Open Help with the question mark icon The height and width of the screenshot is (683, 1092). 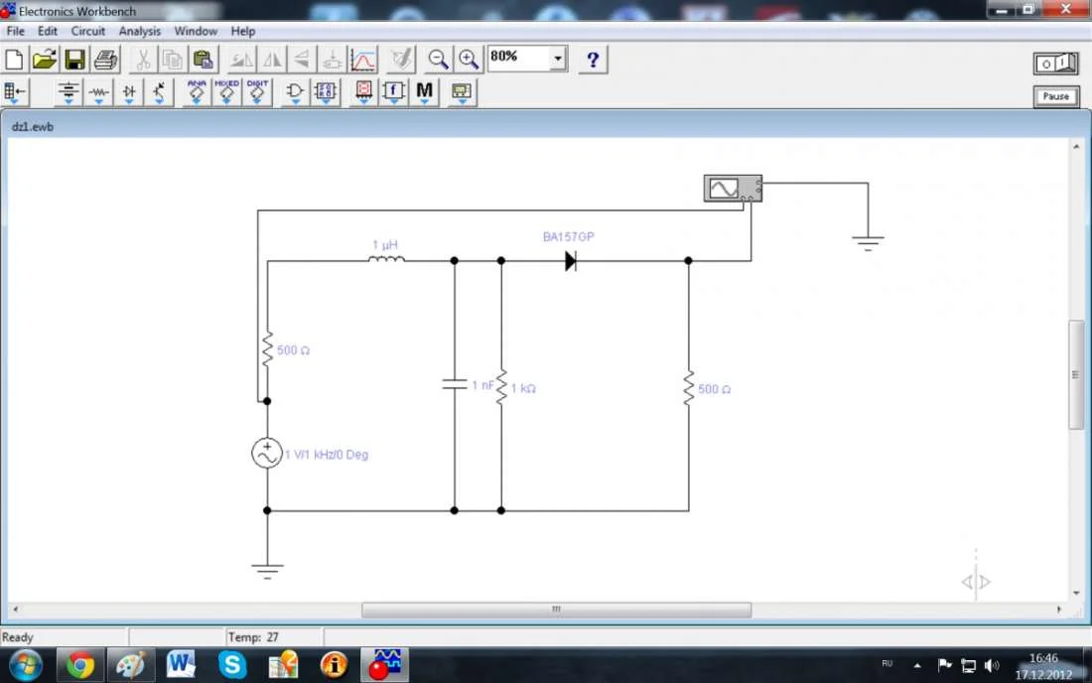tap(593, 60)
